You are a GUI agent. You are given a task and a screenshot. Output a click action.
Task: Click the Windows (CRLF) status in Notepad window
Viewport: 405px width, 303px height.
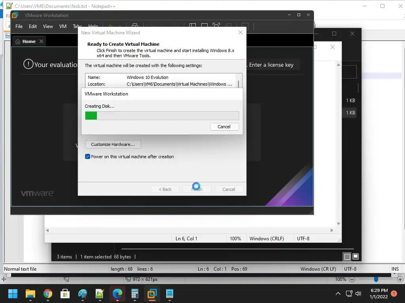pyautogui.click(x=267, y=239)
